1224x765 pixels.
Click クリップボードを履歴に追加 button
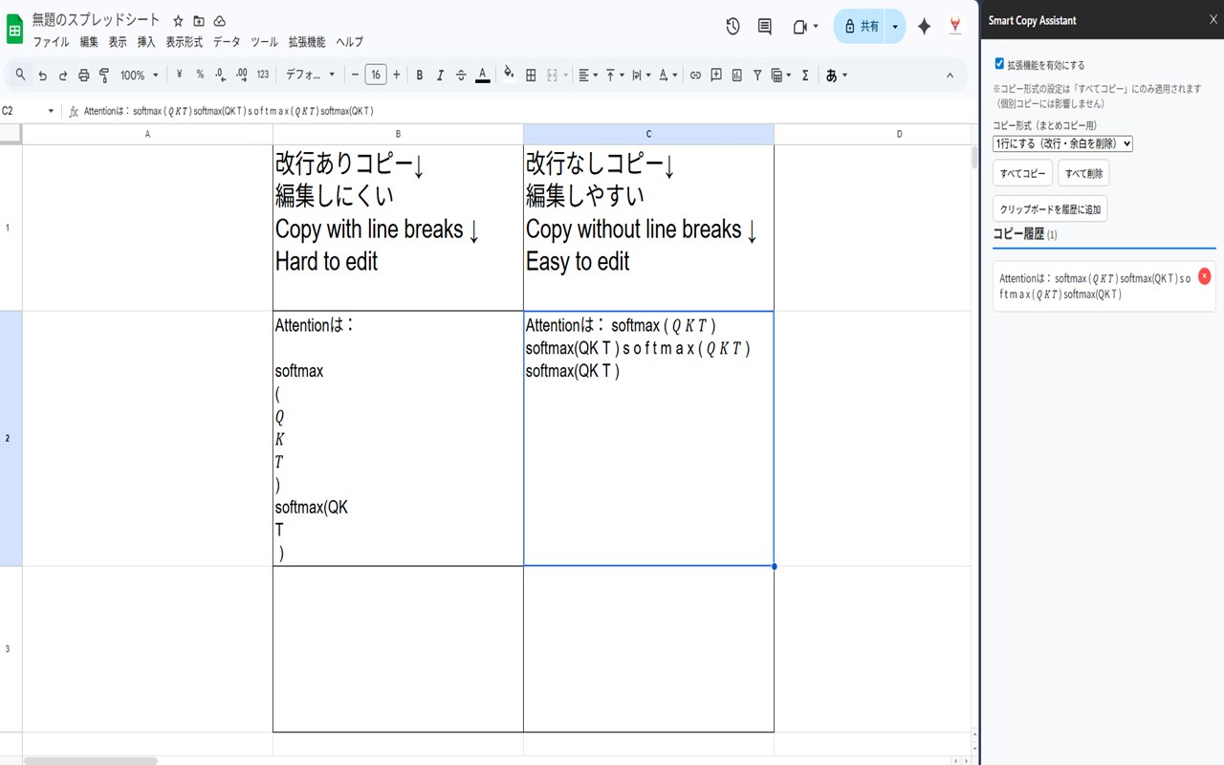click(x=1050, y=208)
